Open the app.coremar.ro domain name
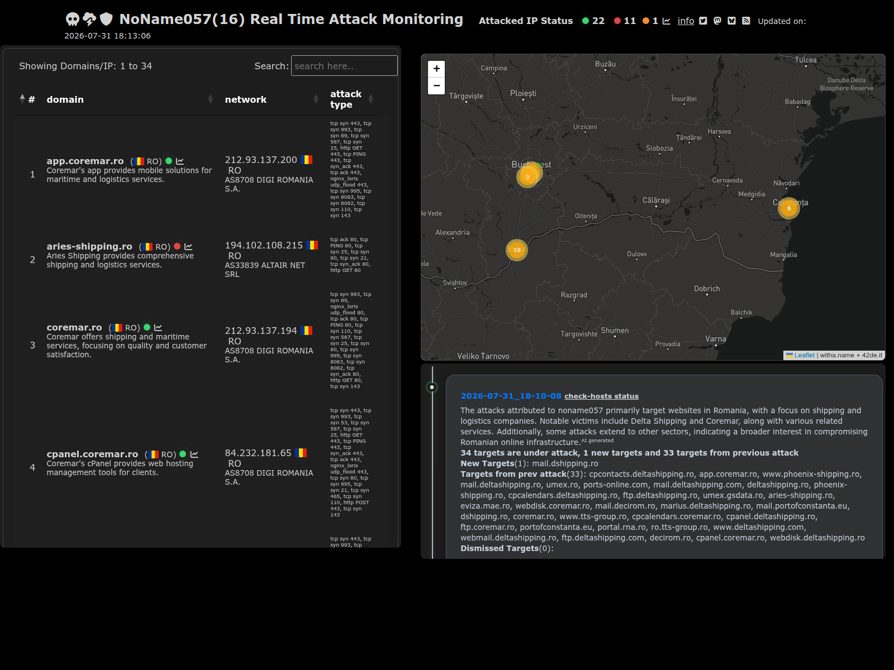The width and height of the screenshot is (894, 670). click(x=85, y=161)
